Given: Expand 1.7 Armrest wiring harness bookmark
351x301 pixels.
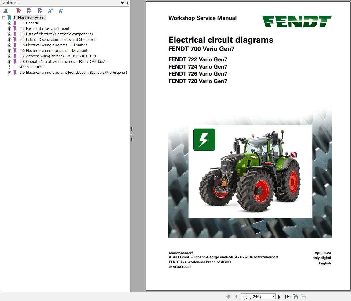Looking at the screenshot, I should (9, 56).
